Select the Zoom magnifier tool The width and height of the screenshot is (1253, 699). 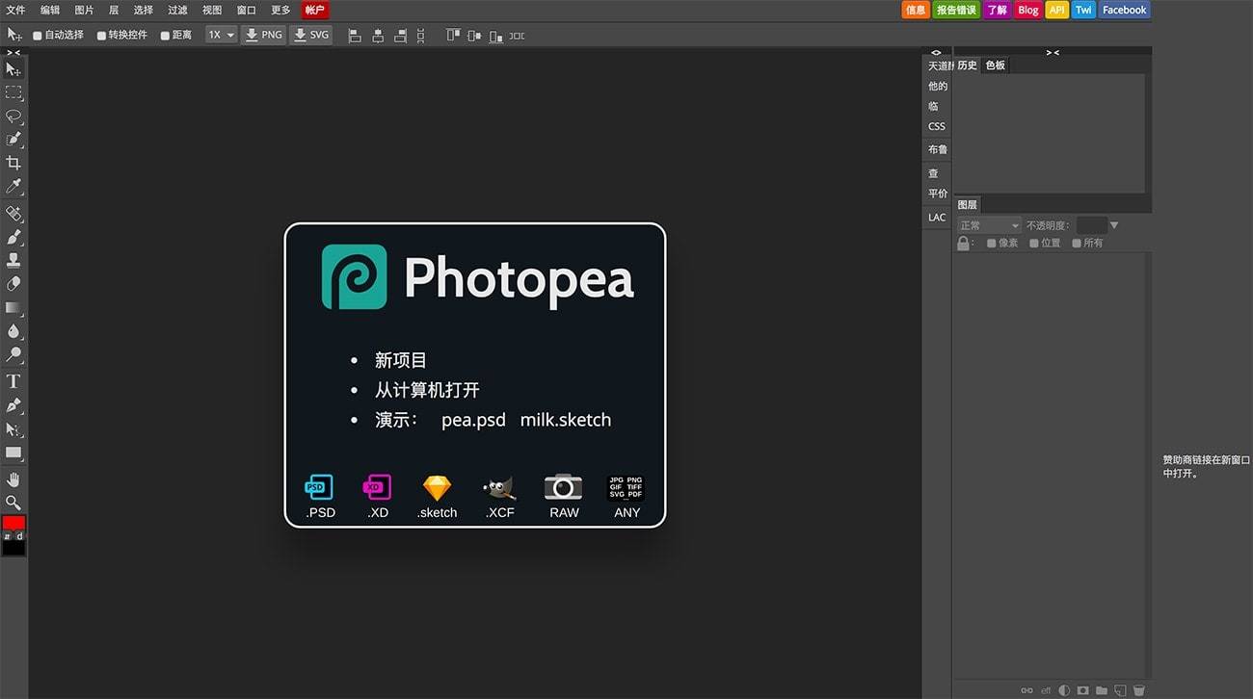click(x=13, y=503)
